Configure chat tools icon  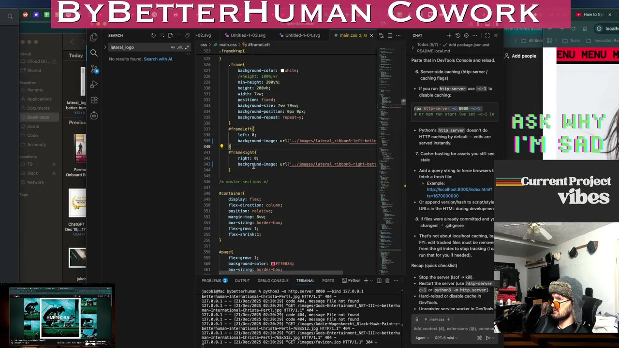click(x=480, y=338)
